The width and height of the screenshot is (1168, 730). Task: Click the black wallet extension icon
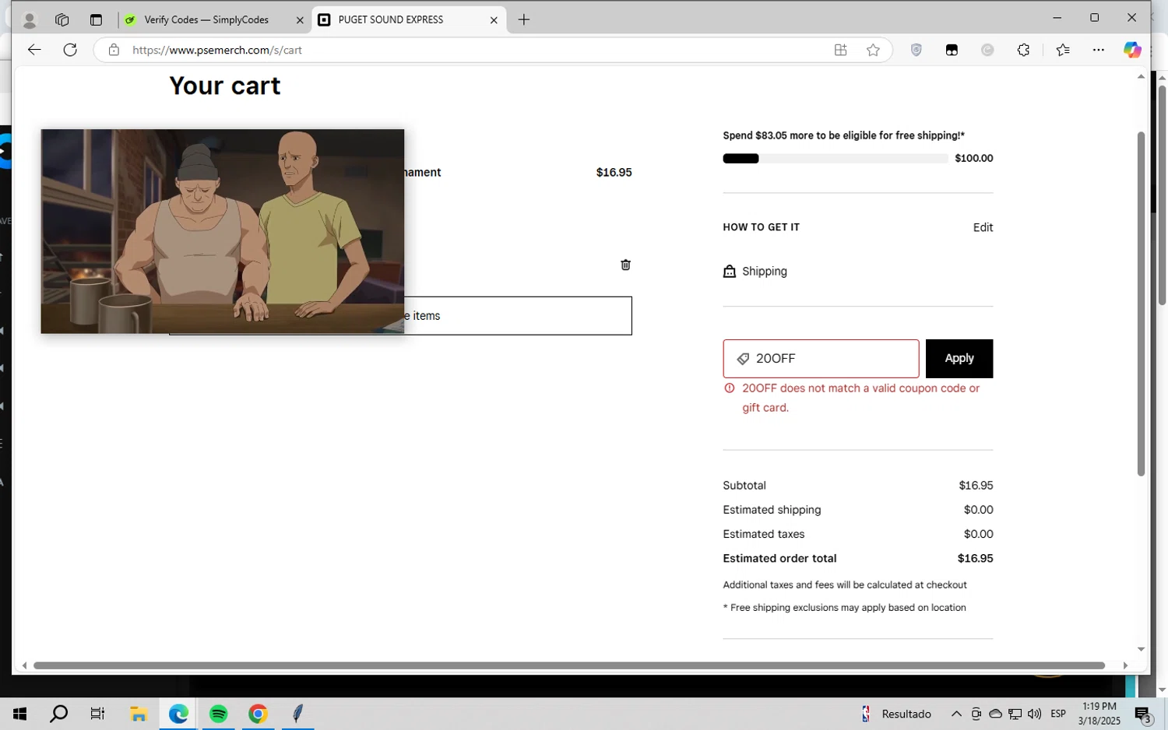952,50
